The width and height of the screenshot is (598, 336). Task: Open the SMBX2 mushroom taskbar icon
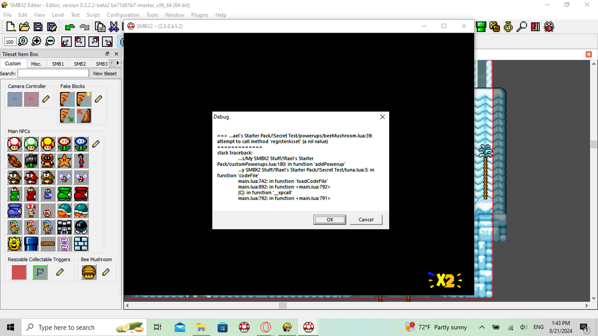(x=308, y=327)
